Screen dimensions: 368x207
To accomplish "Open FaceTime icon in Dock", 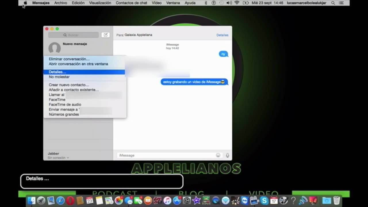I will point(138,201).
